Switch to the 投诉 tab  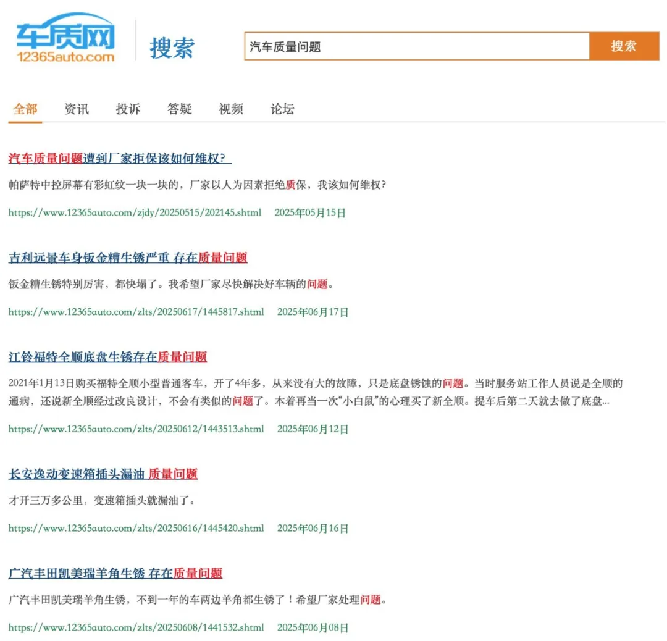[127, 109]
